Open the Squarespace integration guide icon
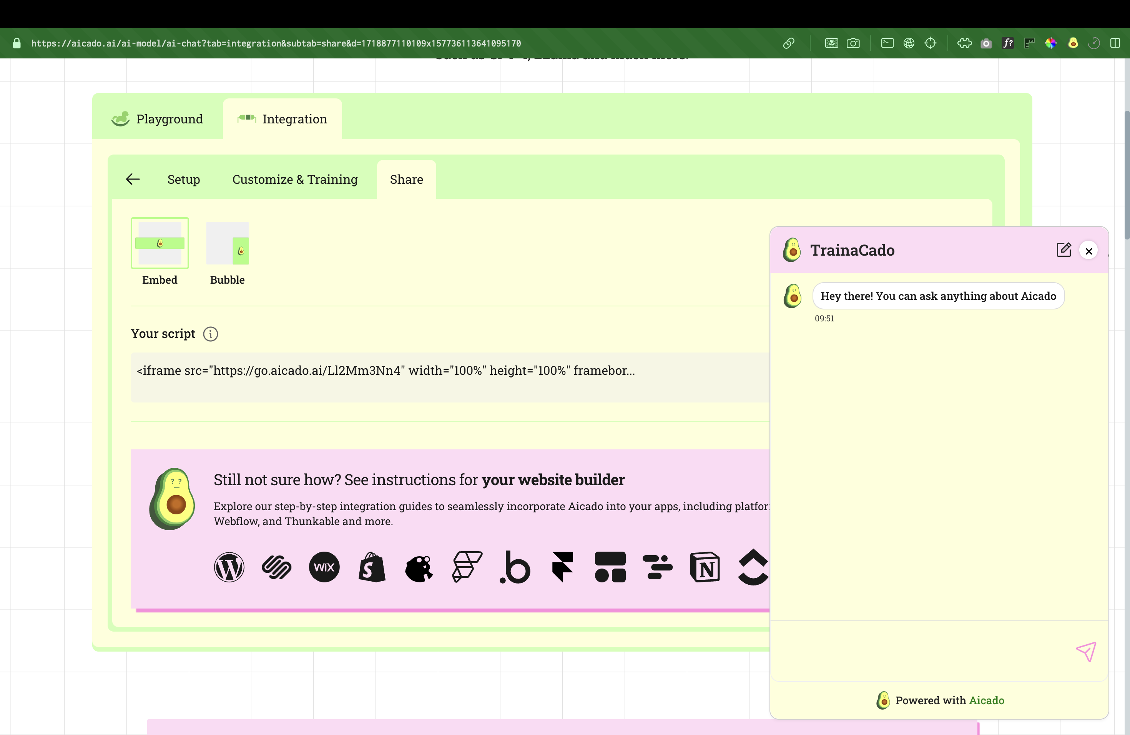 click(276, 567)
